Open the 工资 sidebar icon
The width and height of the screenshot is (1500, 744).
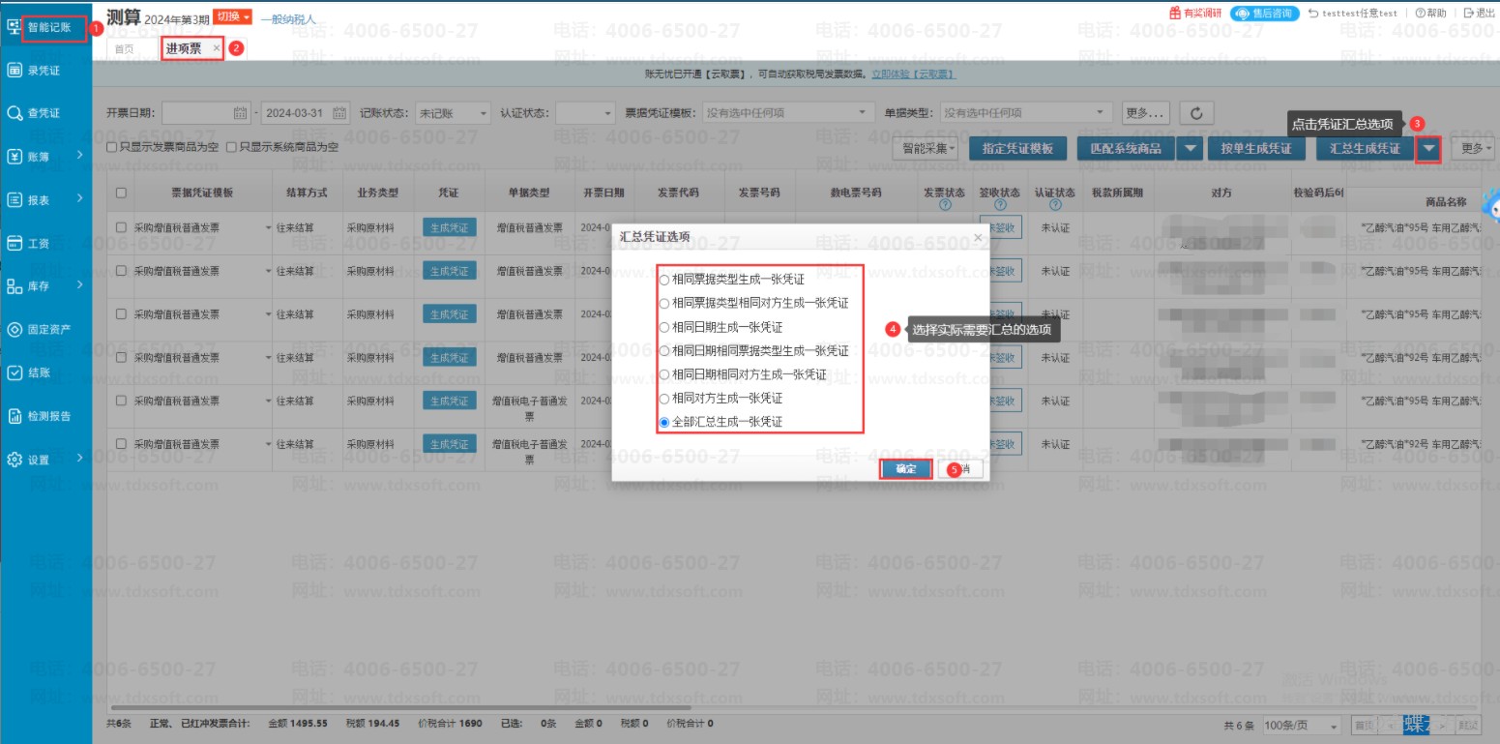coord(15,243)
